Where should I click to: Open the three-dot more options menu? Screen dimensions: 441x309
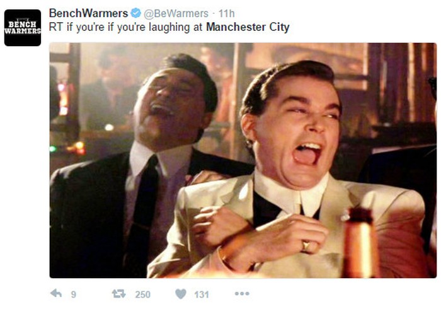[242, 293]
